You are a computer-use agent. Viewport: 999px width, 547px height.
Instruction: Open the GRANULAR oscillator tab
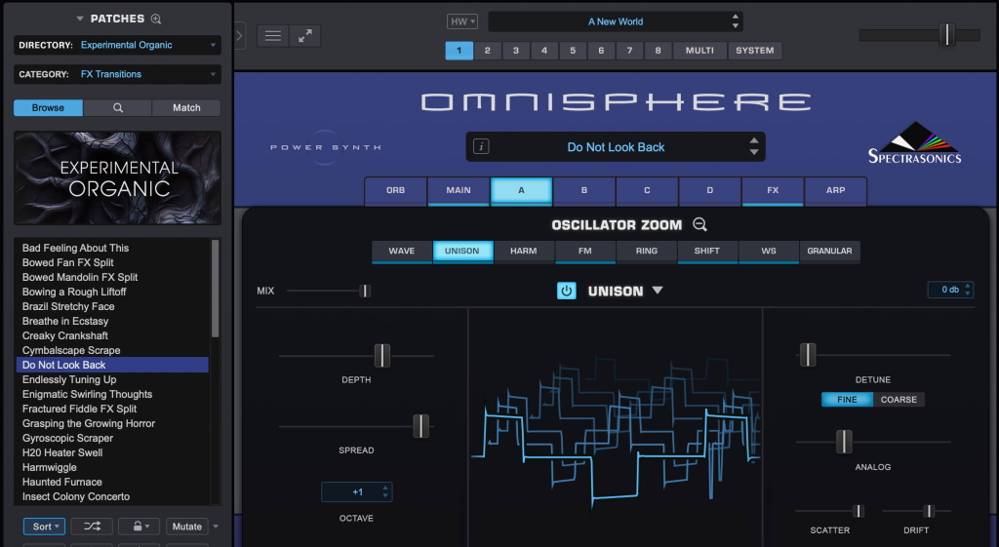click(829, 251)
